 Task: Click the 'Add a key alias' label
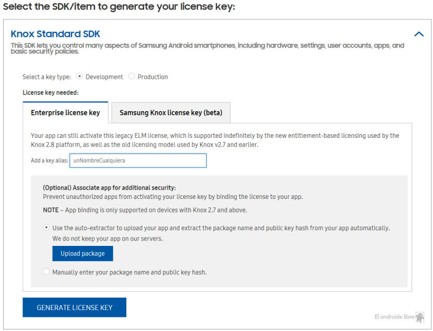click(x=50, y=160)
